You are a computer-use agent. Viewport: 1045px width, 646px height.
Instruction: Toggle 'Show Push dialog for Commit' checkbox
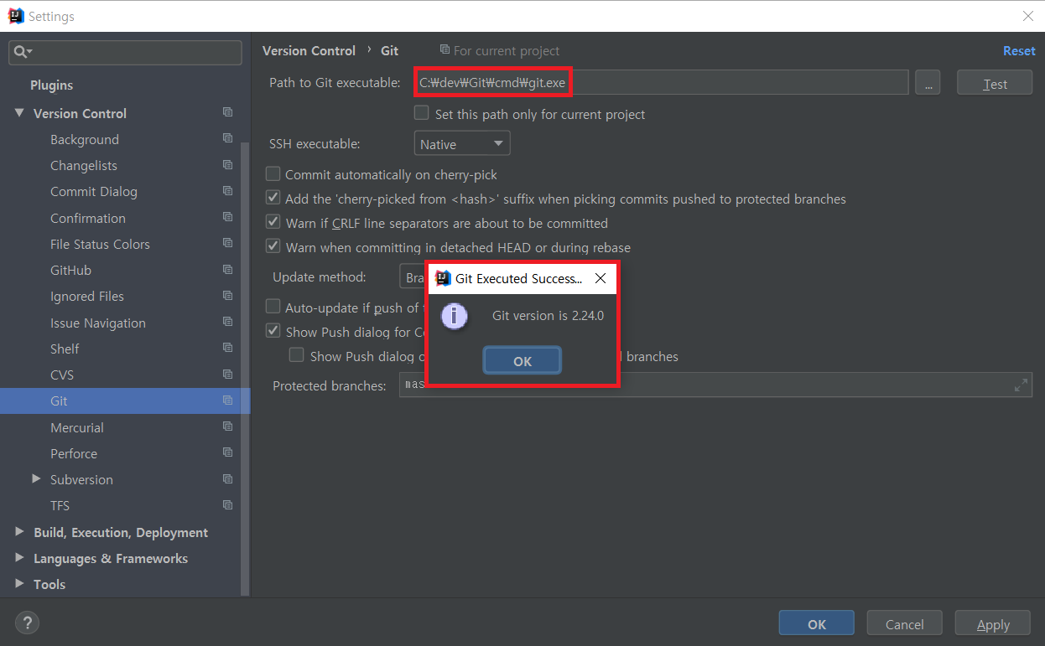click(x=273, y=331)
